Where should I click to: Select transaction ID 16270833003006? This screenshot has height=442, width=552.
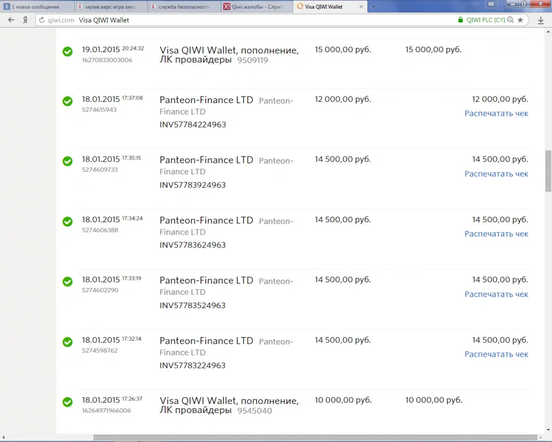(107, 60)
